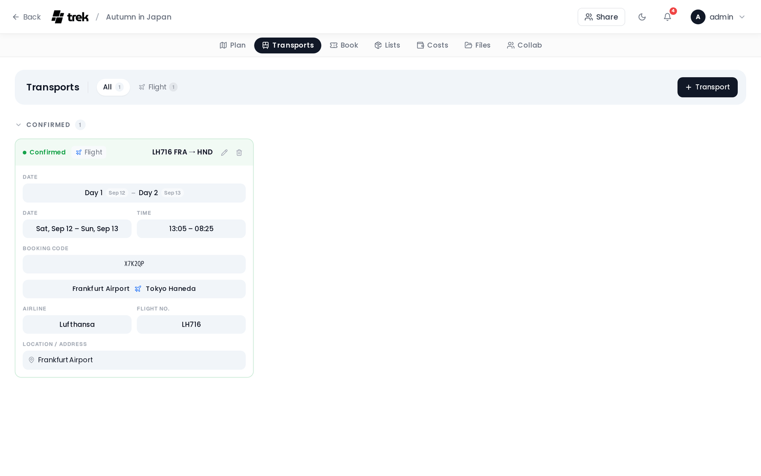This screenshot has height=476, width=761.
Task: Click the trek logo
Action: coord(70,17)
